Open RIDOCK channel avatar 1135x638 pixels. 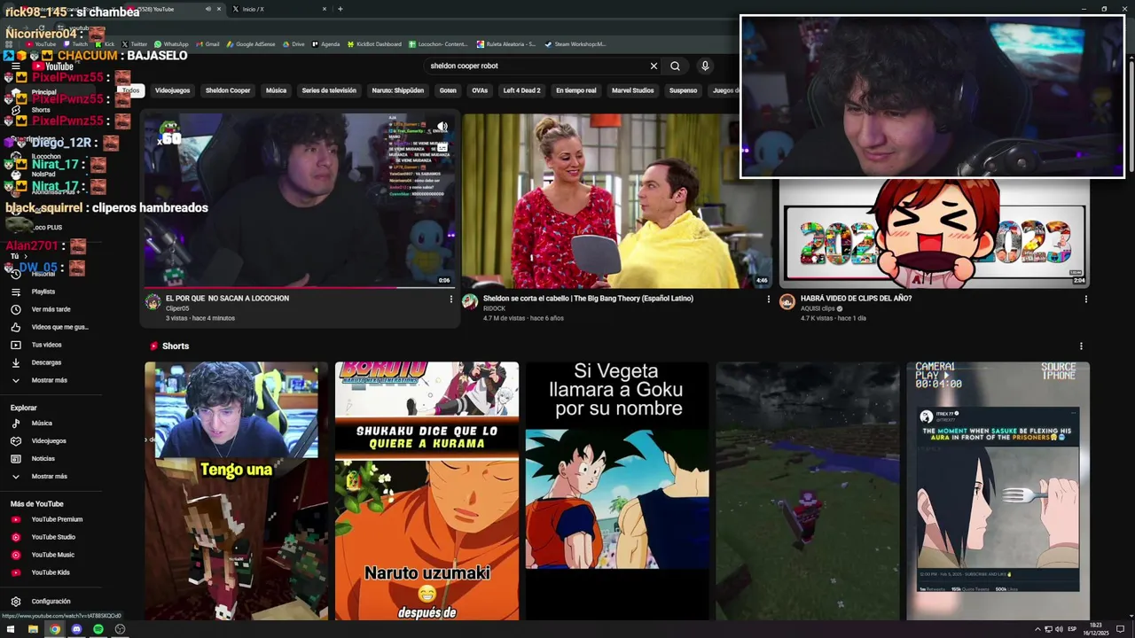pyautogui.click(x=470, y=302)
